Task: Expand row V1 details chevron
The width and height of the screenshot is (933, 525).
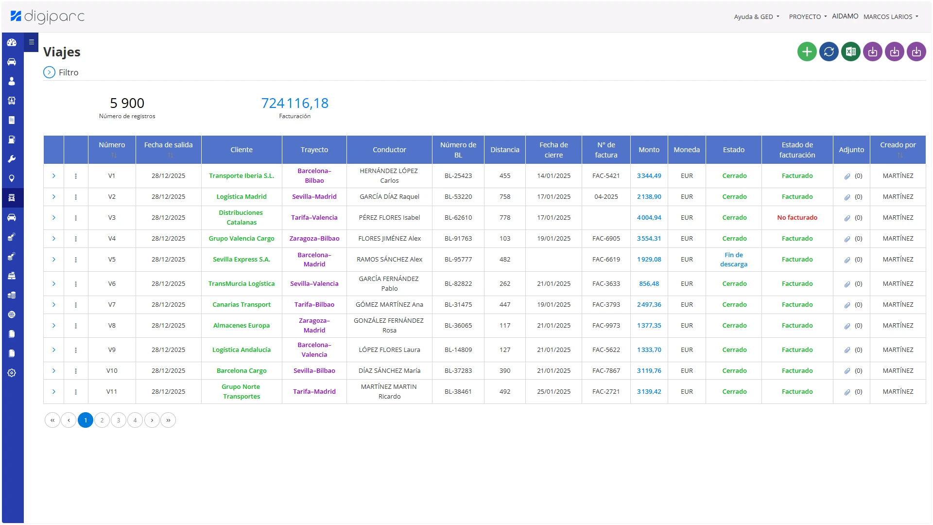Action: (54, 176)
